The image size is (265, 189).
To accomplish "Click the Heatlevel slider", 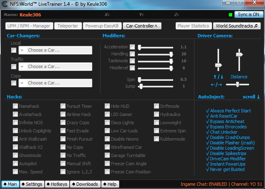I will 155,68.
